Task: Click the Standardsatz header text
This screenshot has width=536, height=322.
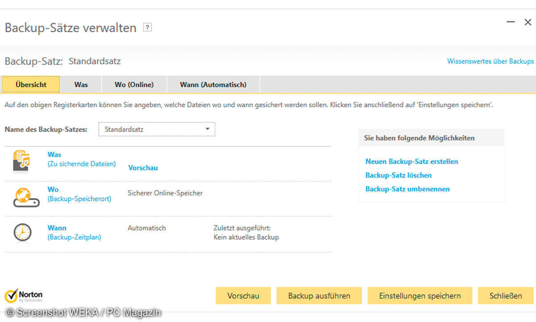Action: 95,61
